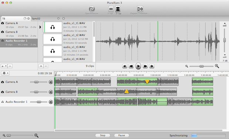Viewport: 229px width, 139px height.
Task: Select audio_s1_t2.WAV clip thumbnail
Action: pyautogui.click(x=53, y=39)
